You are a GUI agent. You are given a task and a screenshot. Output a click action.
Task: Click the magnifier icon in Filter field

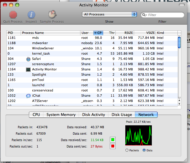(x=145, y=15)
